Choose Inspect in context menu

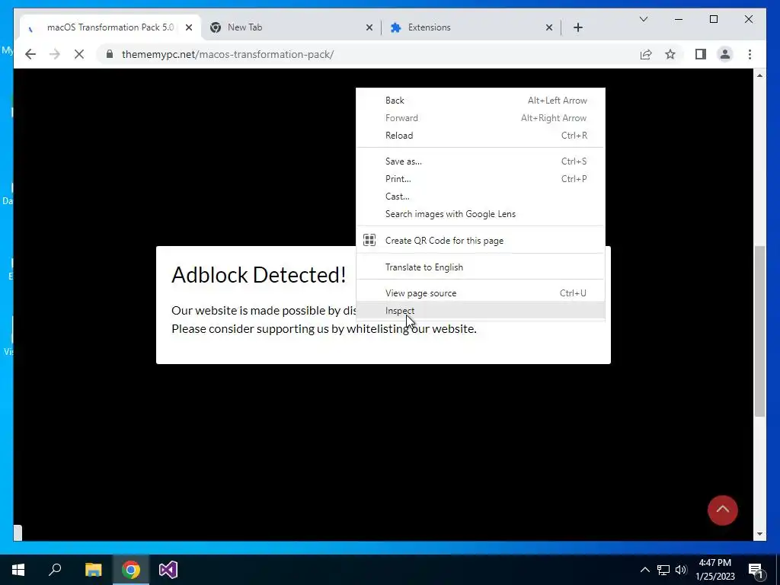pos(481,311)
